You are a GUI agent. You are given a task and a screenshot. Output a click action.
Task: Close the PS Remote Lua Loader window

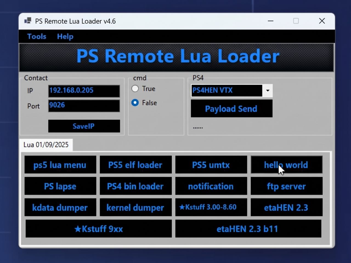[x=322, y=21]
